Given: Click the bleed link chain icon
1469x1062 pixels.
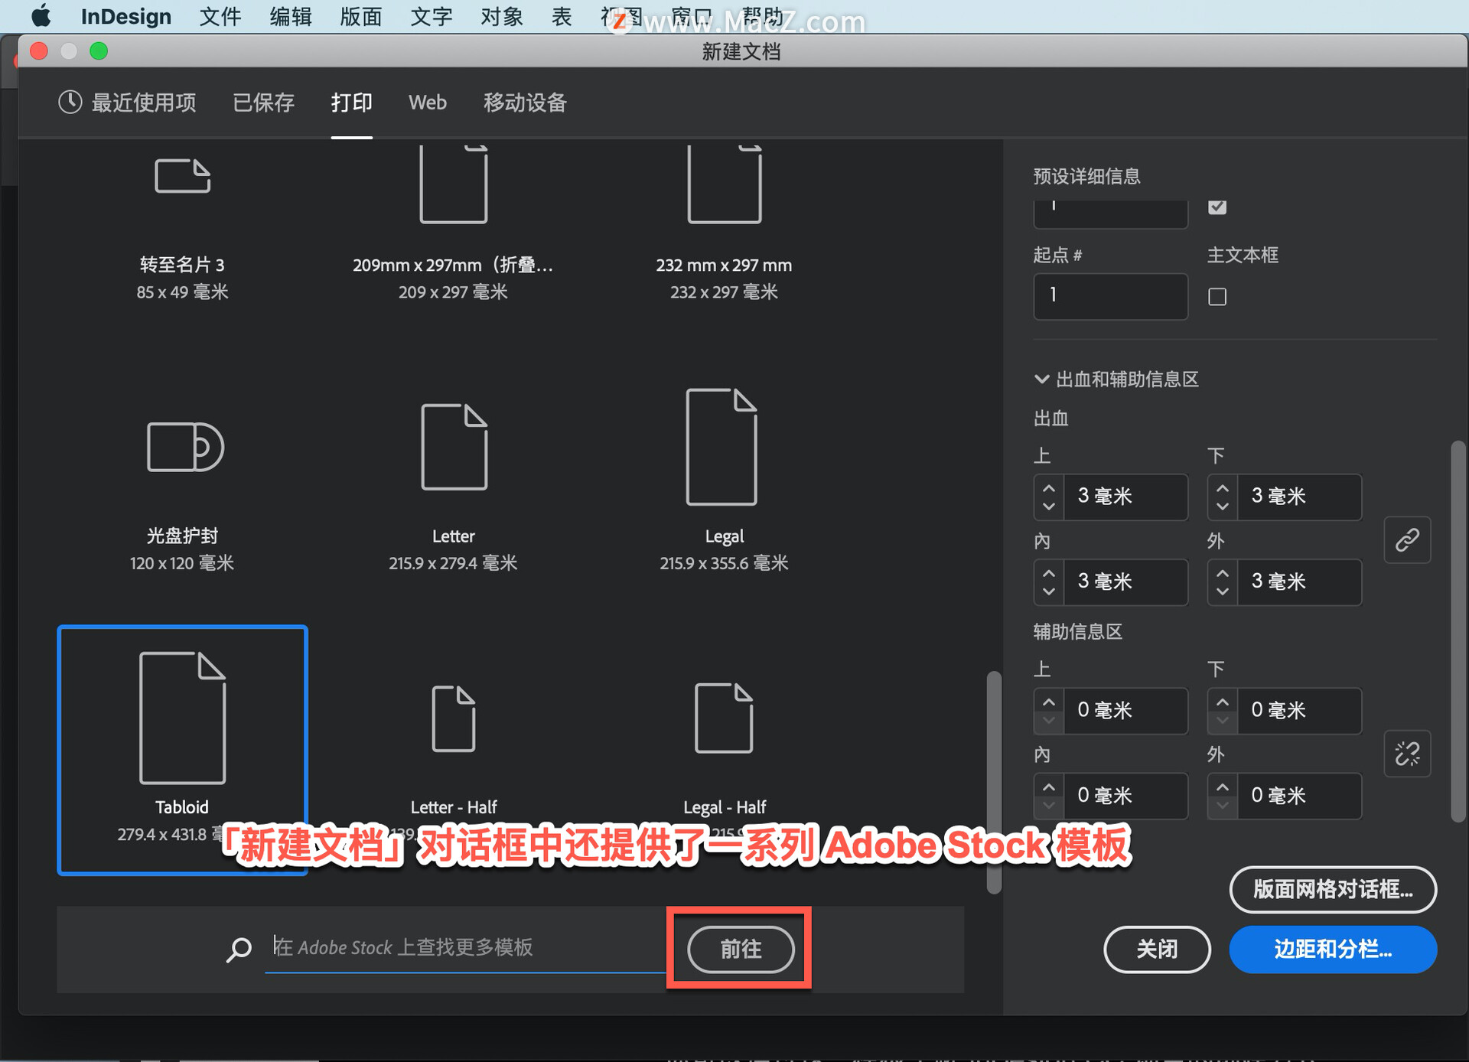Looking at the screenshot, I should pyautogui.click(x=1407, y=540).
